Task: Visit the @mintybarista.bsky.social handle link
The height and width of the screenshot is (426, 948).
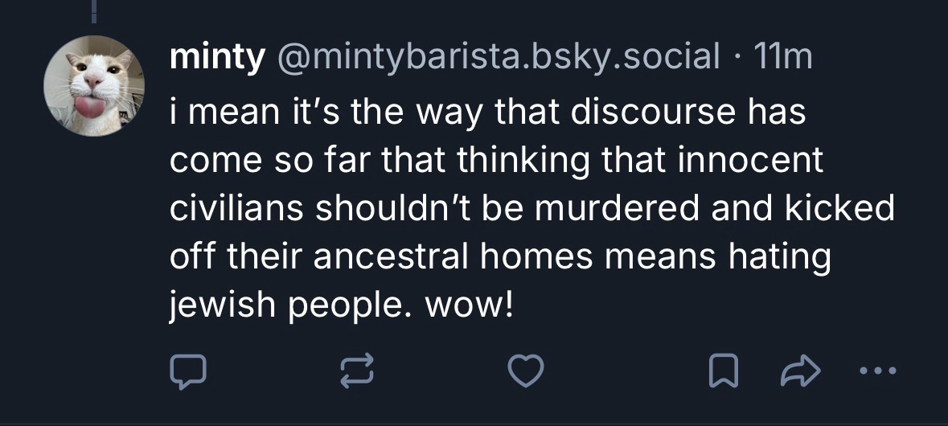Action: [x=498, y=56]
